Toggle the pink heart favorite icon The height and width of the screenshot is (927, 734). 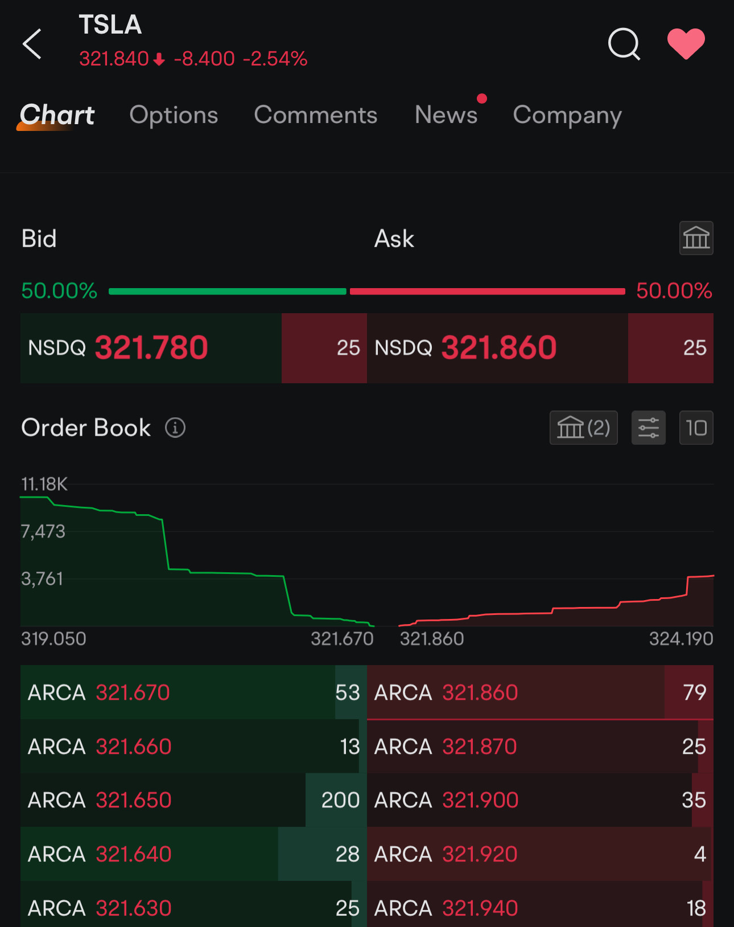(x=686, y=44)
